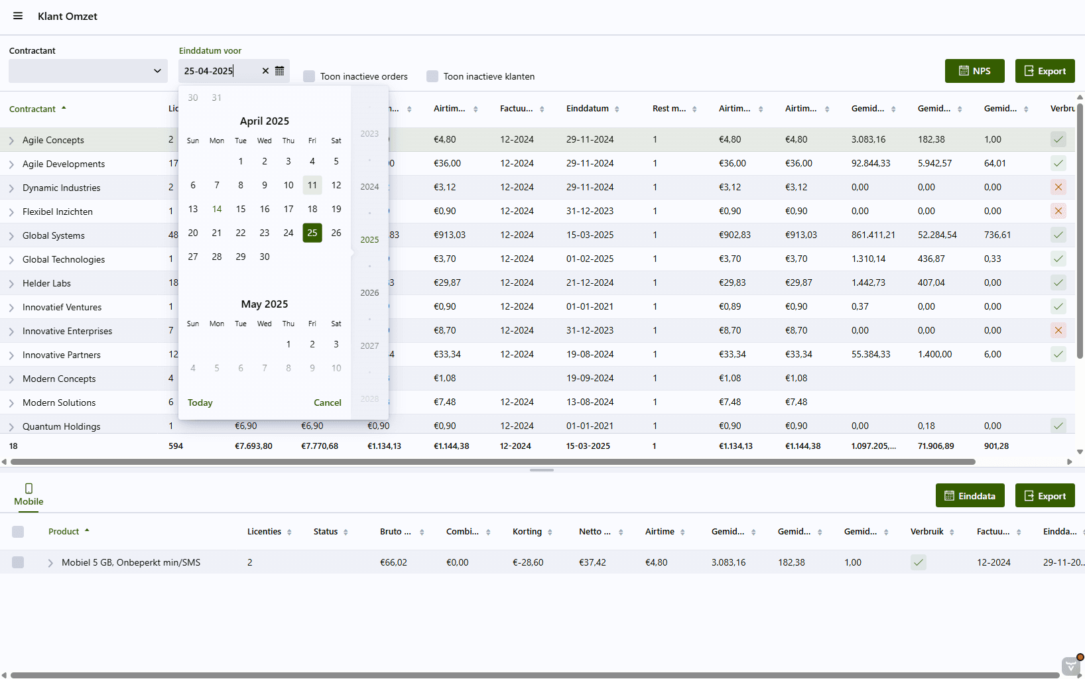Check the Mobiel 5 GB product row checkbox
Viewport: 1085px width, 679px height.
click(18, 562)
